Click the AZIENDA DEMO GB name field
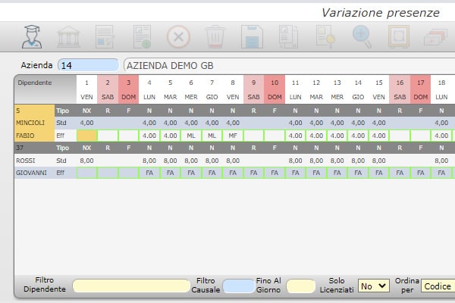The height and width of the screenshot is (303, 455). coord(288,65)
